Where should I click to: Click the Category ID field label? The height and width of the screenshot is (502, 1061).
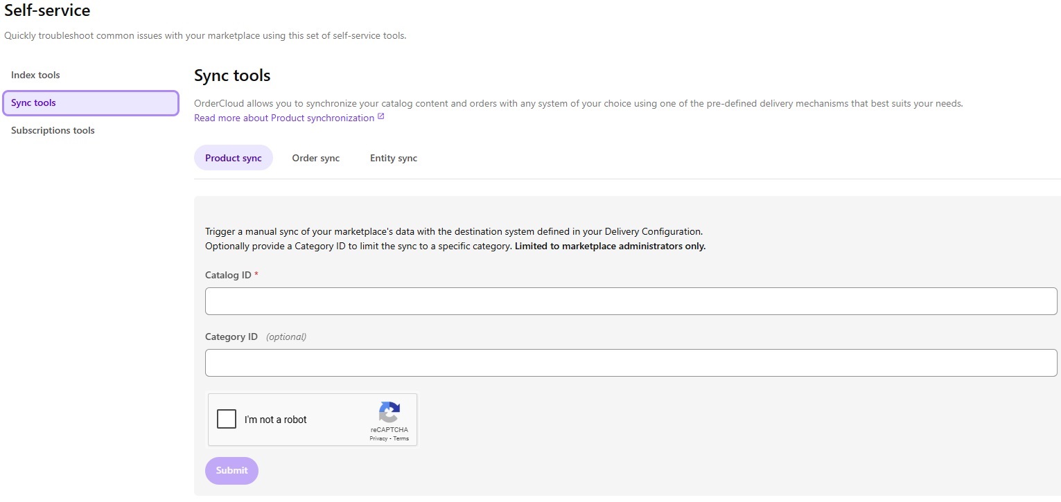(231, 337)
